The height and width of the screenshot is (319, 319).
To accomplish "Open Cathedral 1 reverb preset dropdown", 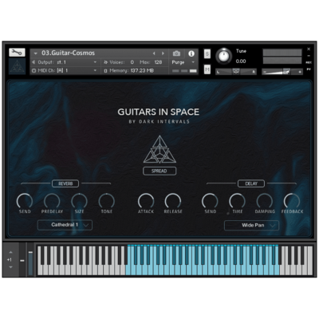I will coord(65,225).
